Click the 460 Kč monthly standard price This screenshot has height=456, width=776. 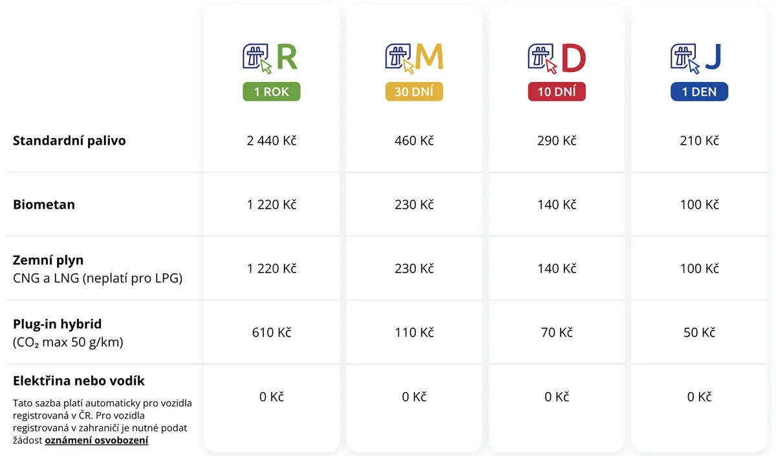(414, 140)
